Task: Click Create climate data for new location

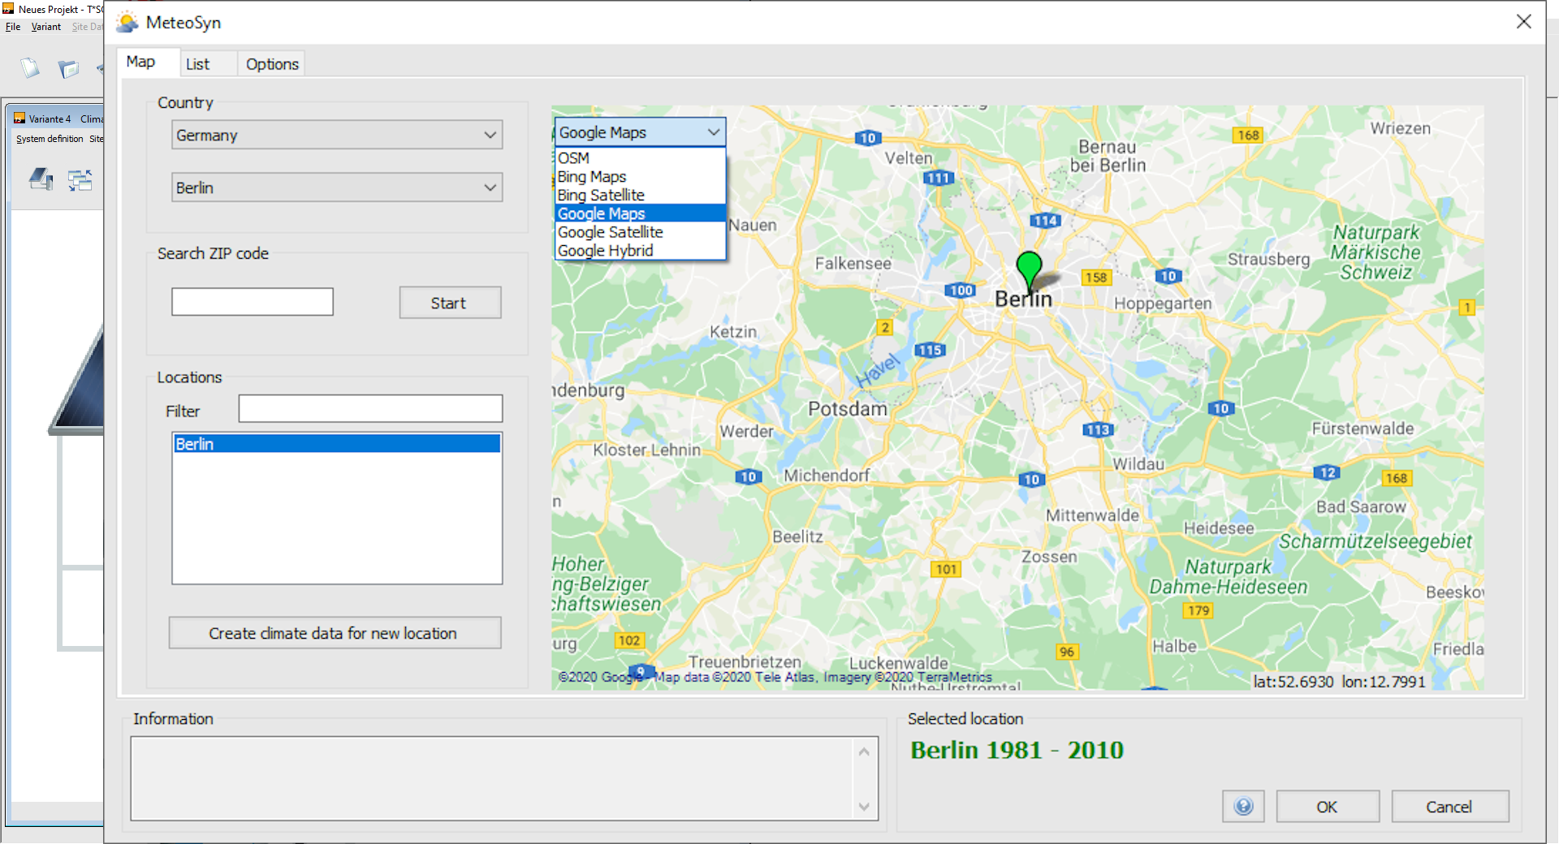Action: (x=335, y=633)
